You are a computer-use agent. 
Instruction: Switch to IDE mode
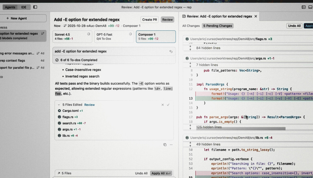(x=24, y=7)
